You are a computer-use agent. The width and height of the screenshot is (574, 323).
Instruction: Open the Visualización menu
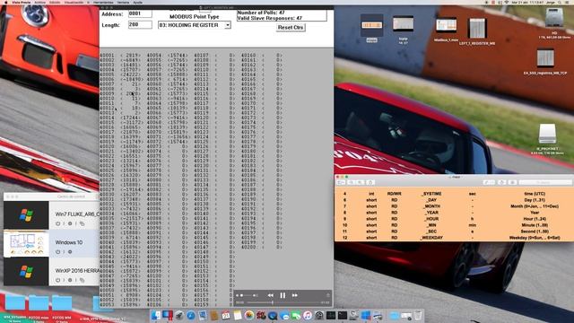74,2
